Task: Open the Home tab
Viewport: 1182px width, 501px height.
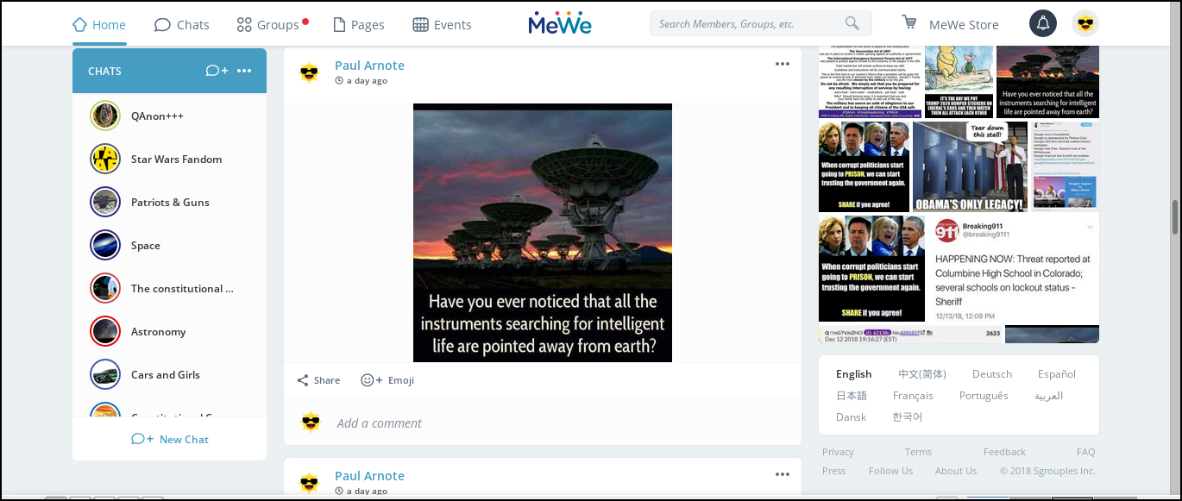Action: 99,25
